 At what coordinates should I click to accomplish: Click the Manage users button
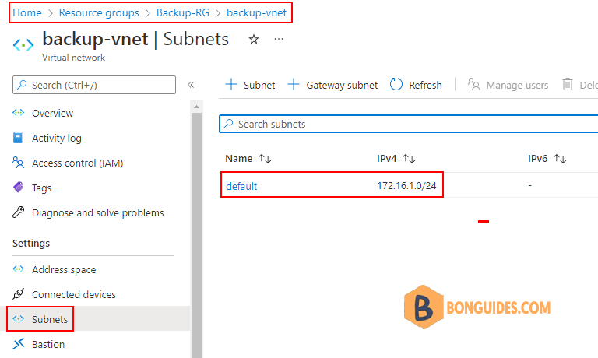click(x=508, y=85)
